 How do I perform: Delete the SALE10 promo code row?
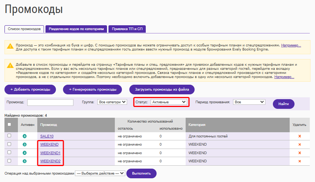(x=300, y=136)
